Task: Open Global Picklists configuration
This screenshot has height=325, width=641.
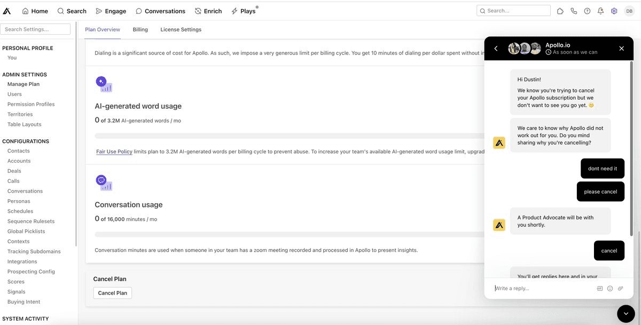Action: click(x=26, y=232)
